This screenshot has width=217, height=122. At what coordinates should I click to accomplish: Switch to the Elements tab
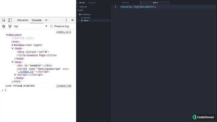pos(23,20)
